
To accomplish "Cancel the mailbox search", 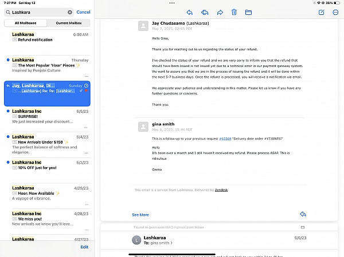I will (83, 12).
